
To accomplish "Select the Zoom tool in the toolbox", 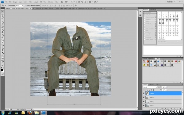I will (x=2, y=66).
